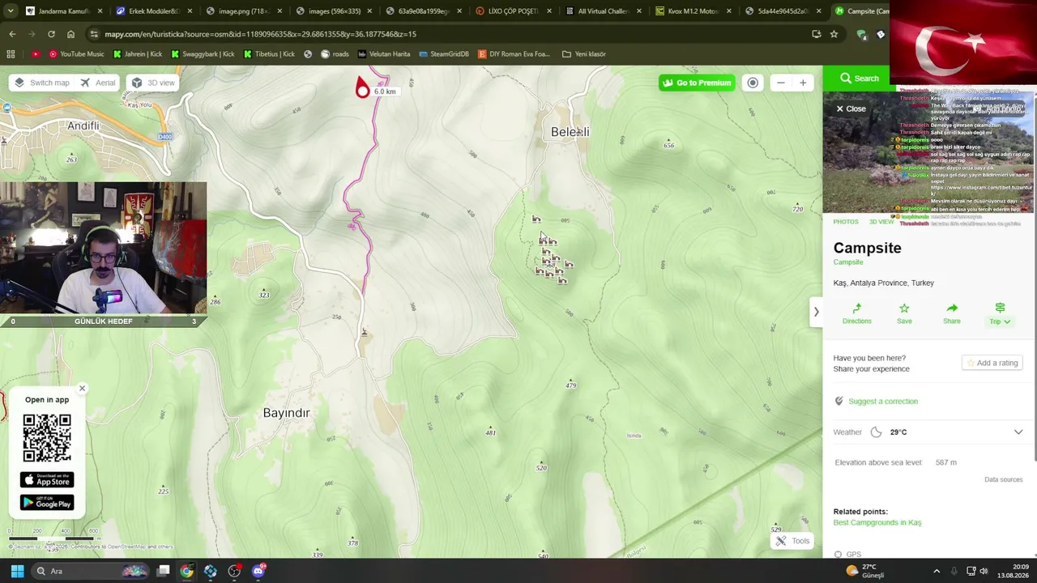The height and width of the screenshot is (583, 1037).
Task: Close the Campsite detail panel
Action: [851, 109]
